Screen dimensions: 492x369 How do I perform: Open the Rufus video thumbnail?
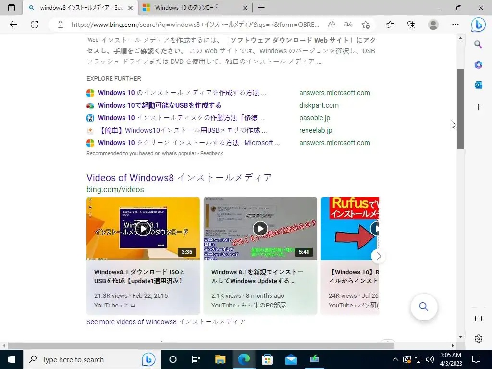point(350,229)
